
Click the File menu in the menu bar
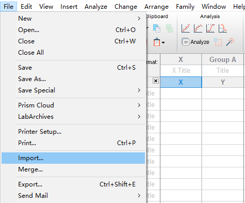[8, 7]
